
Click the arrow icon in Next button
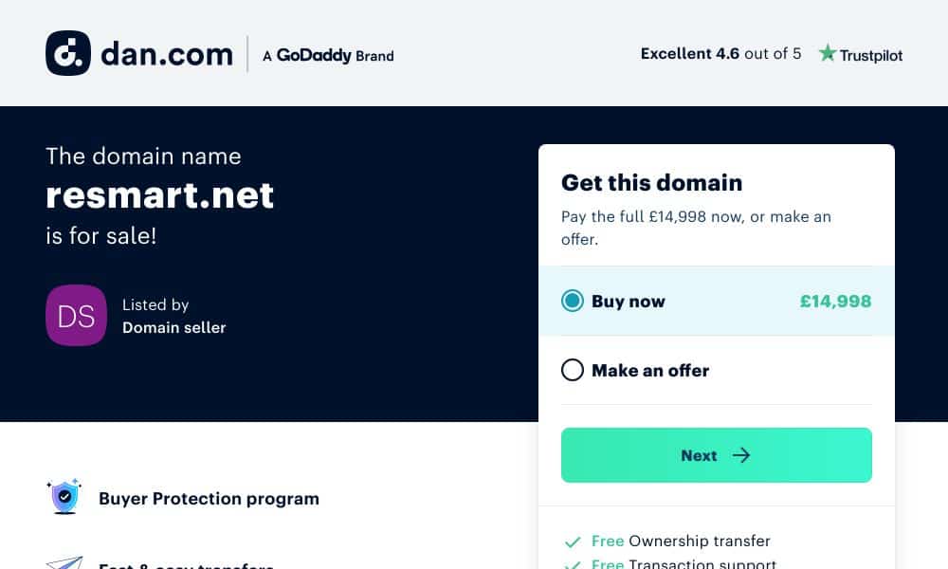pyautogui.click(x=741, y=455)
